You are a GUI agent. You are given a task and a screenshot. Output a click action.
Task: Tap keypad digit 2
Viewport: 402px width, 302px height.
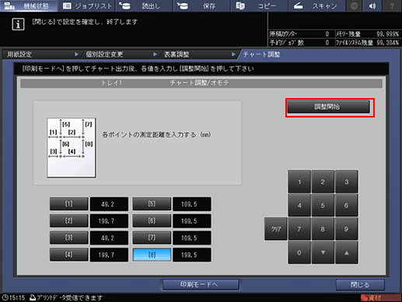(x=323, y=181)
